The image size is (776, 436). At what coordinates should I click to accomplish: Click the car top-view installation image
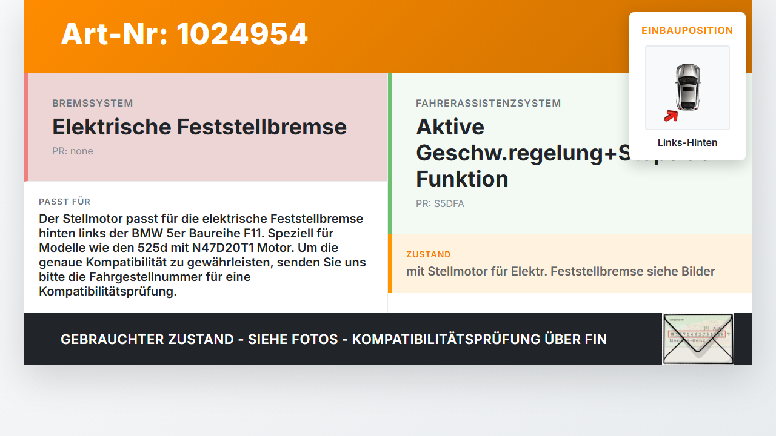(x=687, y=88)
